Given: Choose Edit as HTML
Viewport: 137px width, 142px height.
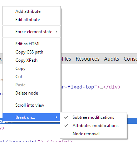Looking at the screenshot, I should [x=31, y=44].
